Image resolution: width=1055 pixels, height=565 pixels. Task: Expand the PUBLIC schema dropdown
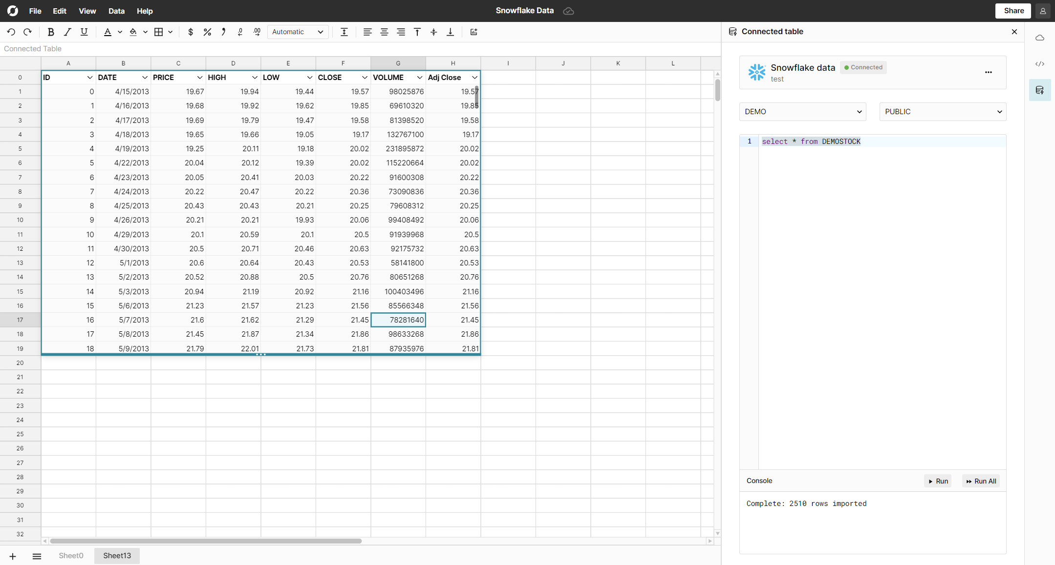pos(943,112)
